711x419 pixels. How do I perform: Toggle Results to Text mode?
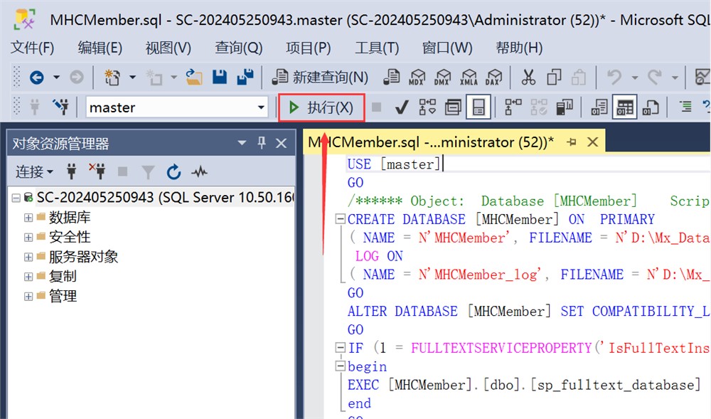(x=599, y=107)
